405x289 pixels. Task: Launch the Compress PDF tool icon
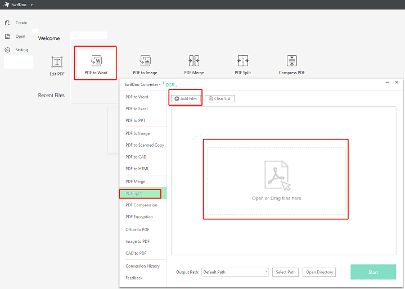coord(292,61)
